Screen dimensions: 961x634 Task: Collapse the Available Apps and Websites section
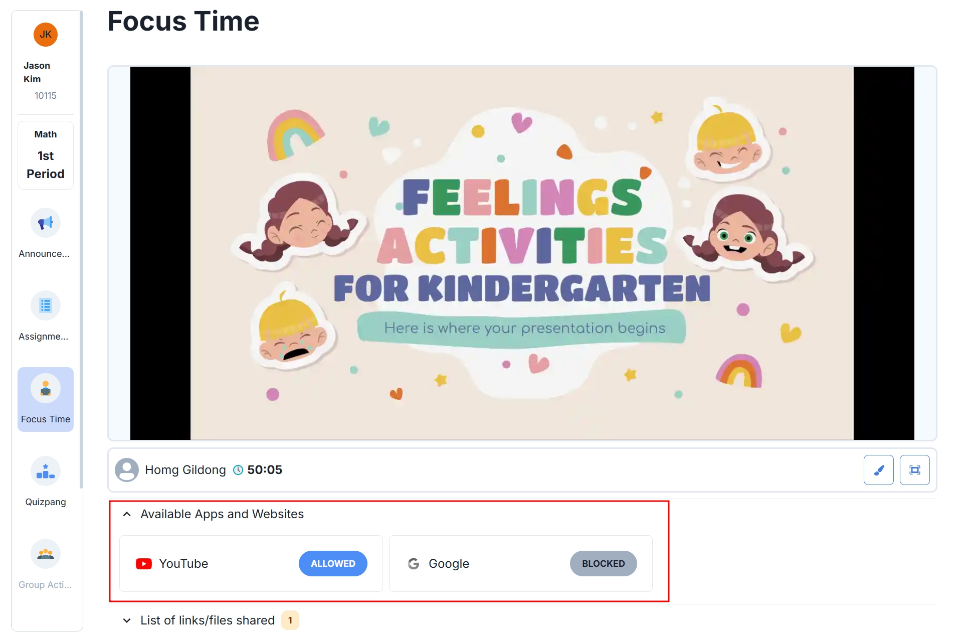[x=127, y=514]
